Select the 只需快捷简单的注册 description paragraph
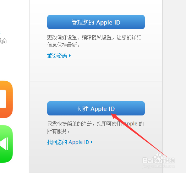The height and width of the screenshot is (173, 186). pos(95,128)
